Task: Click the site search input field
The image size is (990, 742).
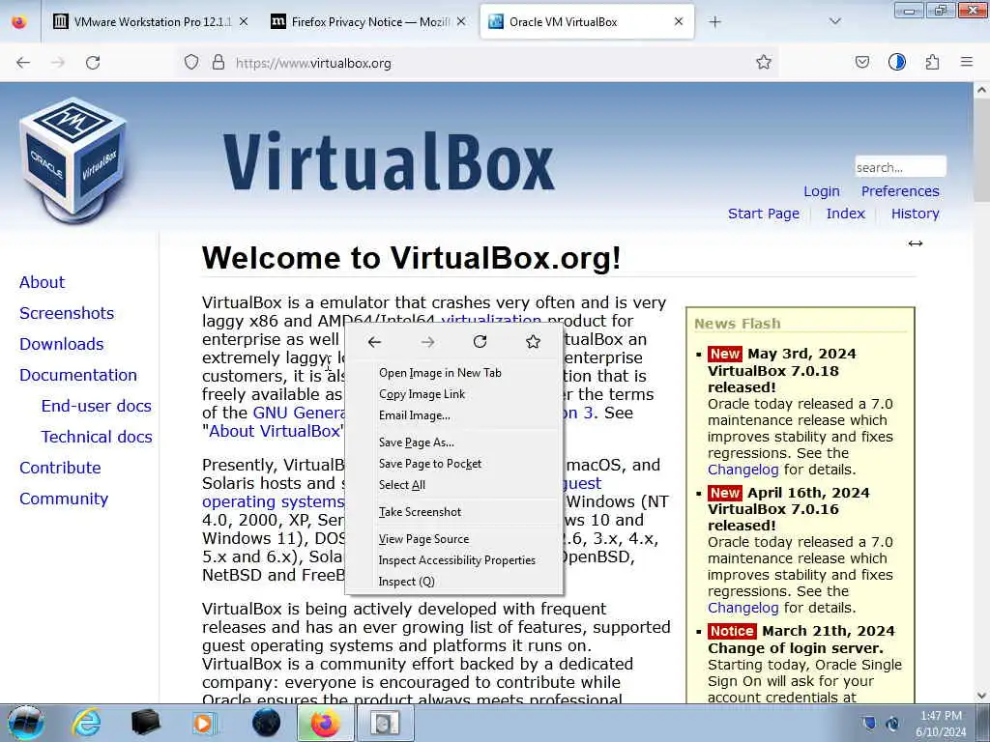Action: [x=900, y=167]
